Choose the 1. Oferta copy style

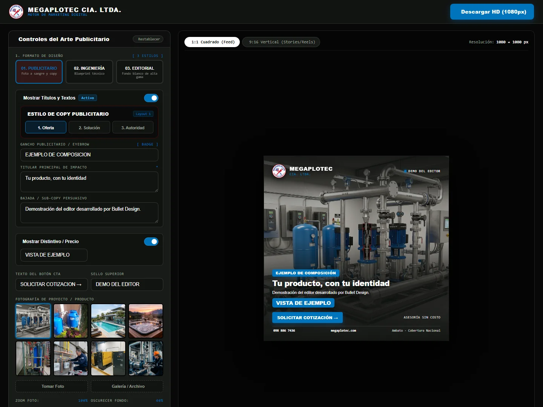click(46, 127)
